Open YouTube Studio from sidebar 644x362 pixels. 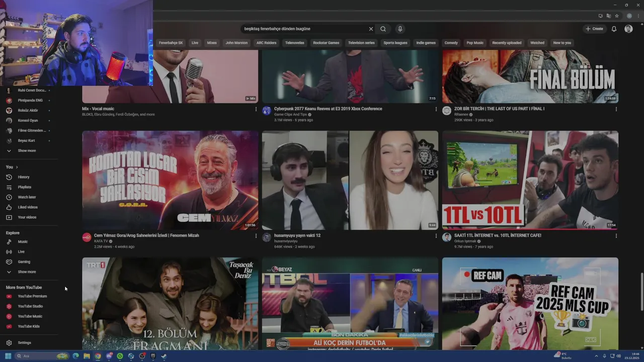click(30, 306)
